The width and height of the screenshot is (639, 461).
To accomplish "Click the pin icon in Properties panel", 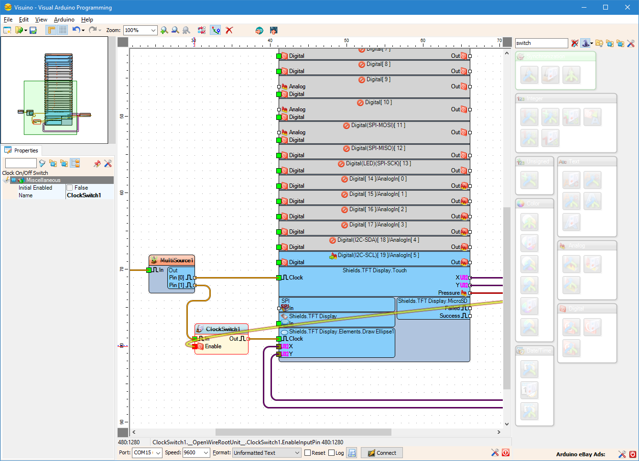I will pyautogui.click(x=97, y=163).
